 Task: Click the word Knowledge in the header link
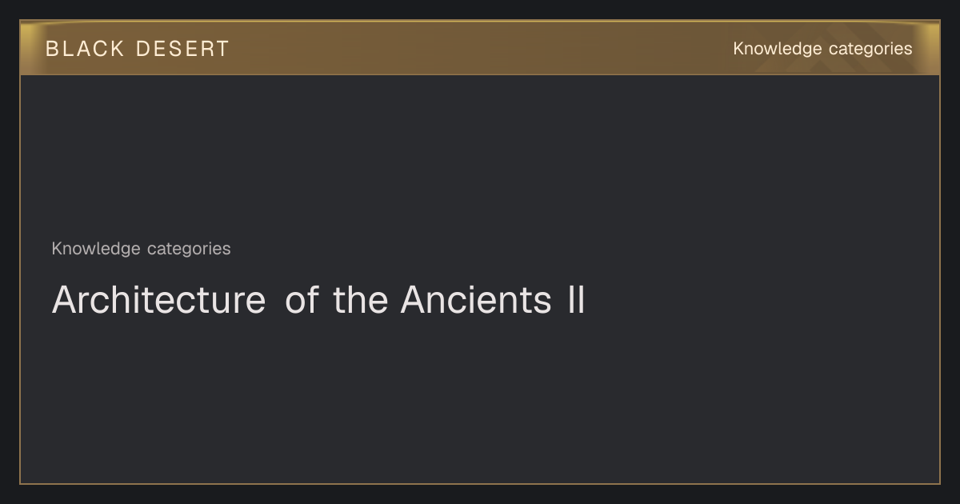(778, 49)
